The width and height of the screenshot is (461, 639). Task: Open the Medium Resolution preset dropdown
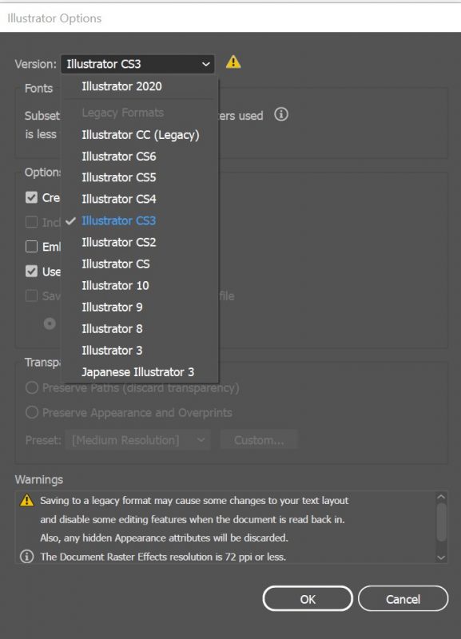[137, 440]
